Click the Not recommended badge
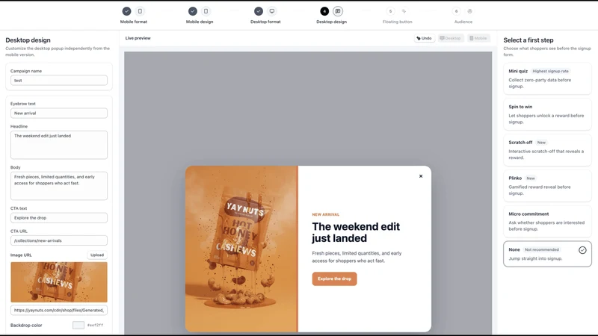The image size is (598, 336). point(541,249)
